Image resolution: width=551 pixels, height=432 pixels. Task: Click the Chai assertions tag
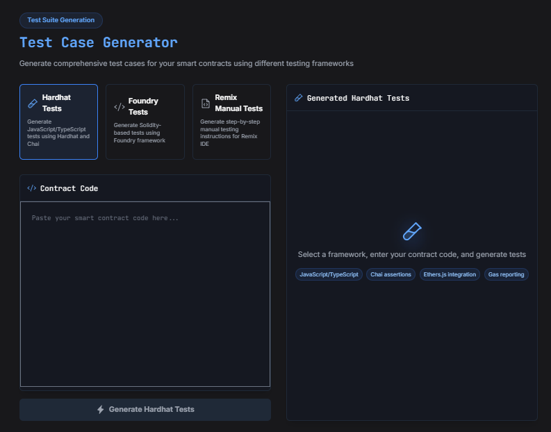coord(390,274)
